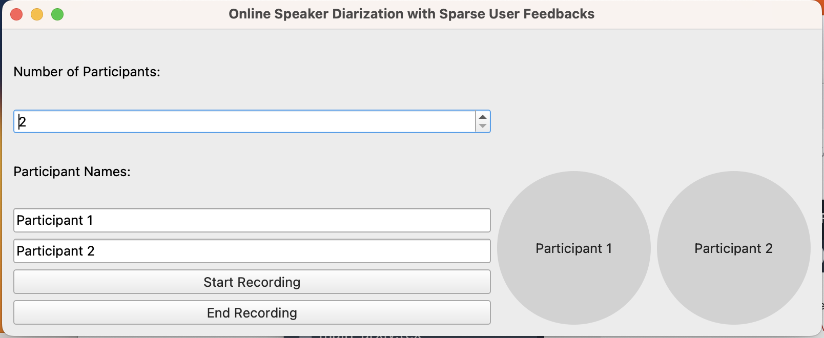Click the background tab visible below the window
Screen dimensions: 824x338
tap(369, 336)
